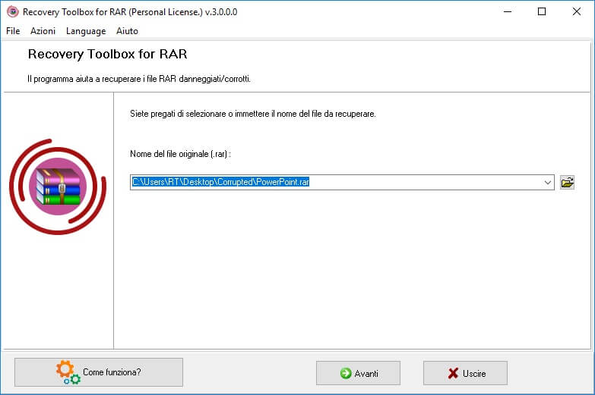Image resolution: width=595 pixels, height=395 pixels.
Task: Open the Aiuto menu
Action: [x=127, y=31]
